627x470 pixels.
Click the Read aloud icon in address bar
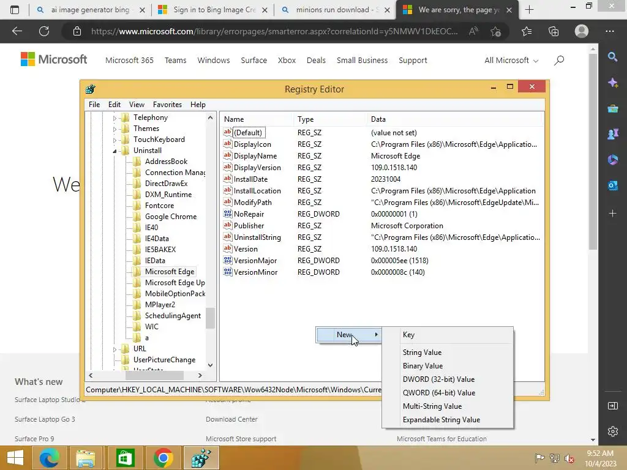(473, 31)
